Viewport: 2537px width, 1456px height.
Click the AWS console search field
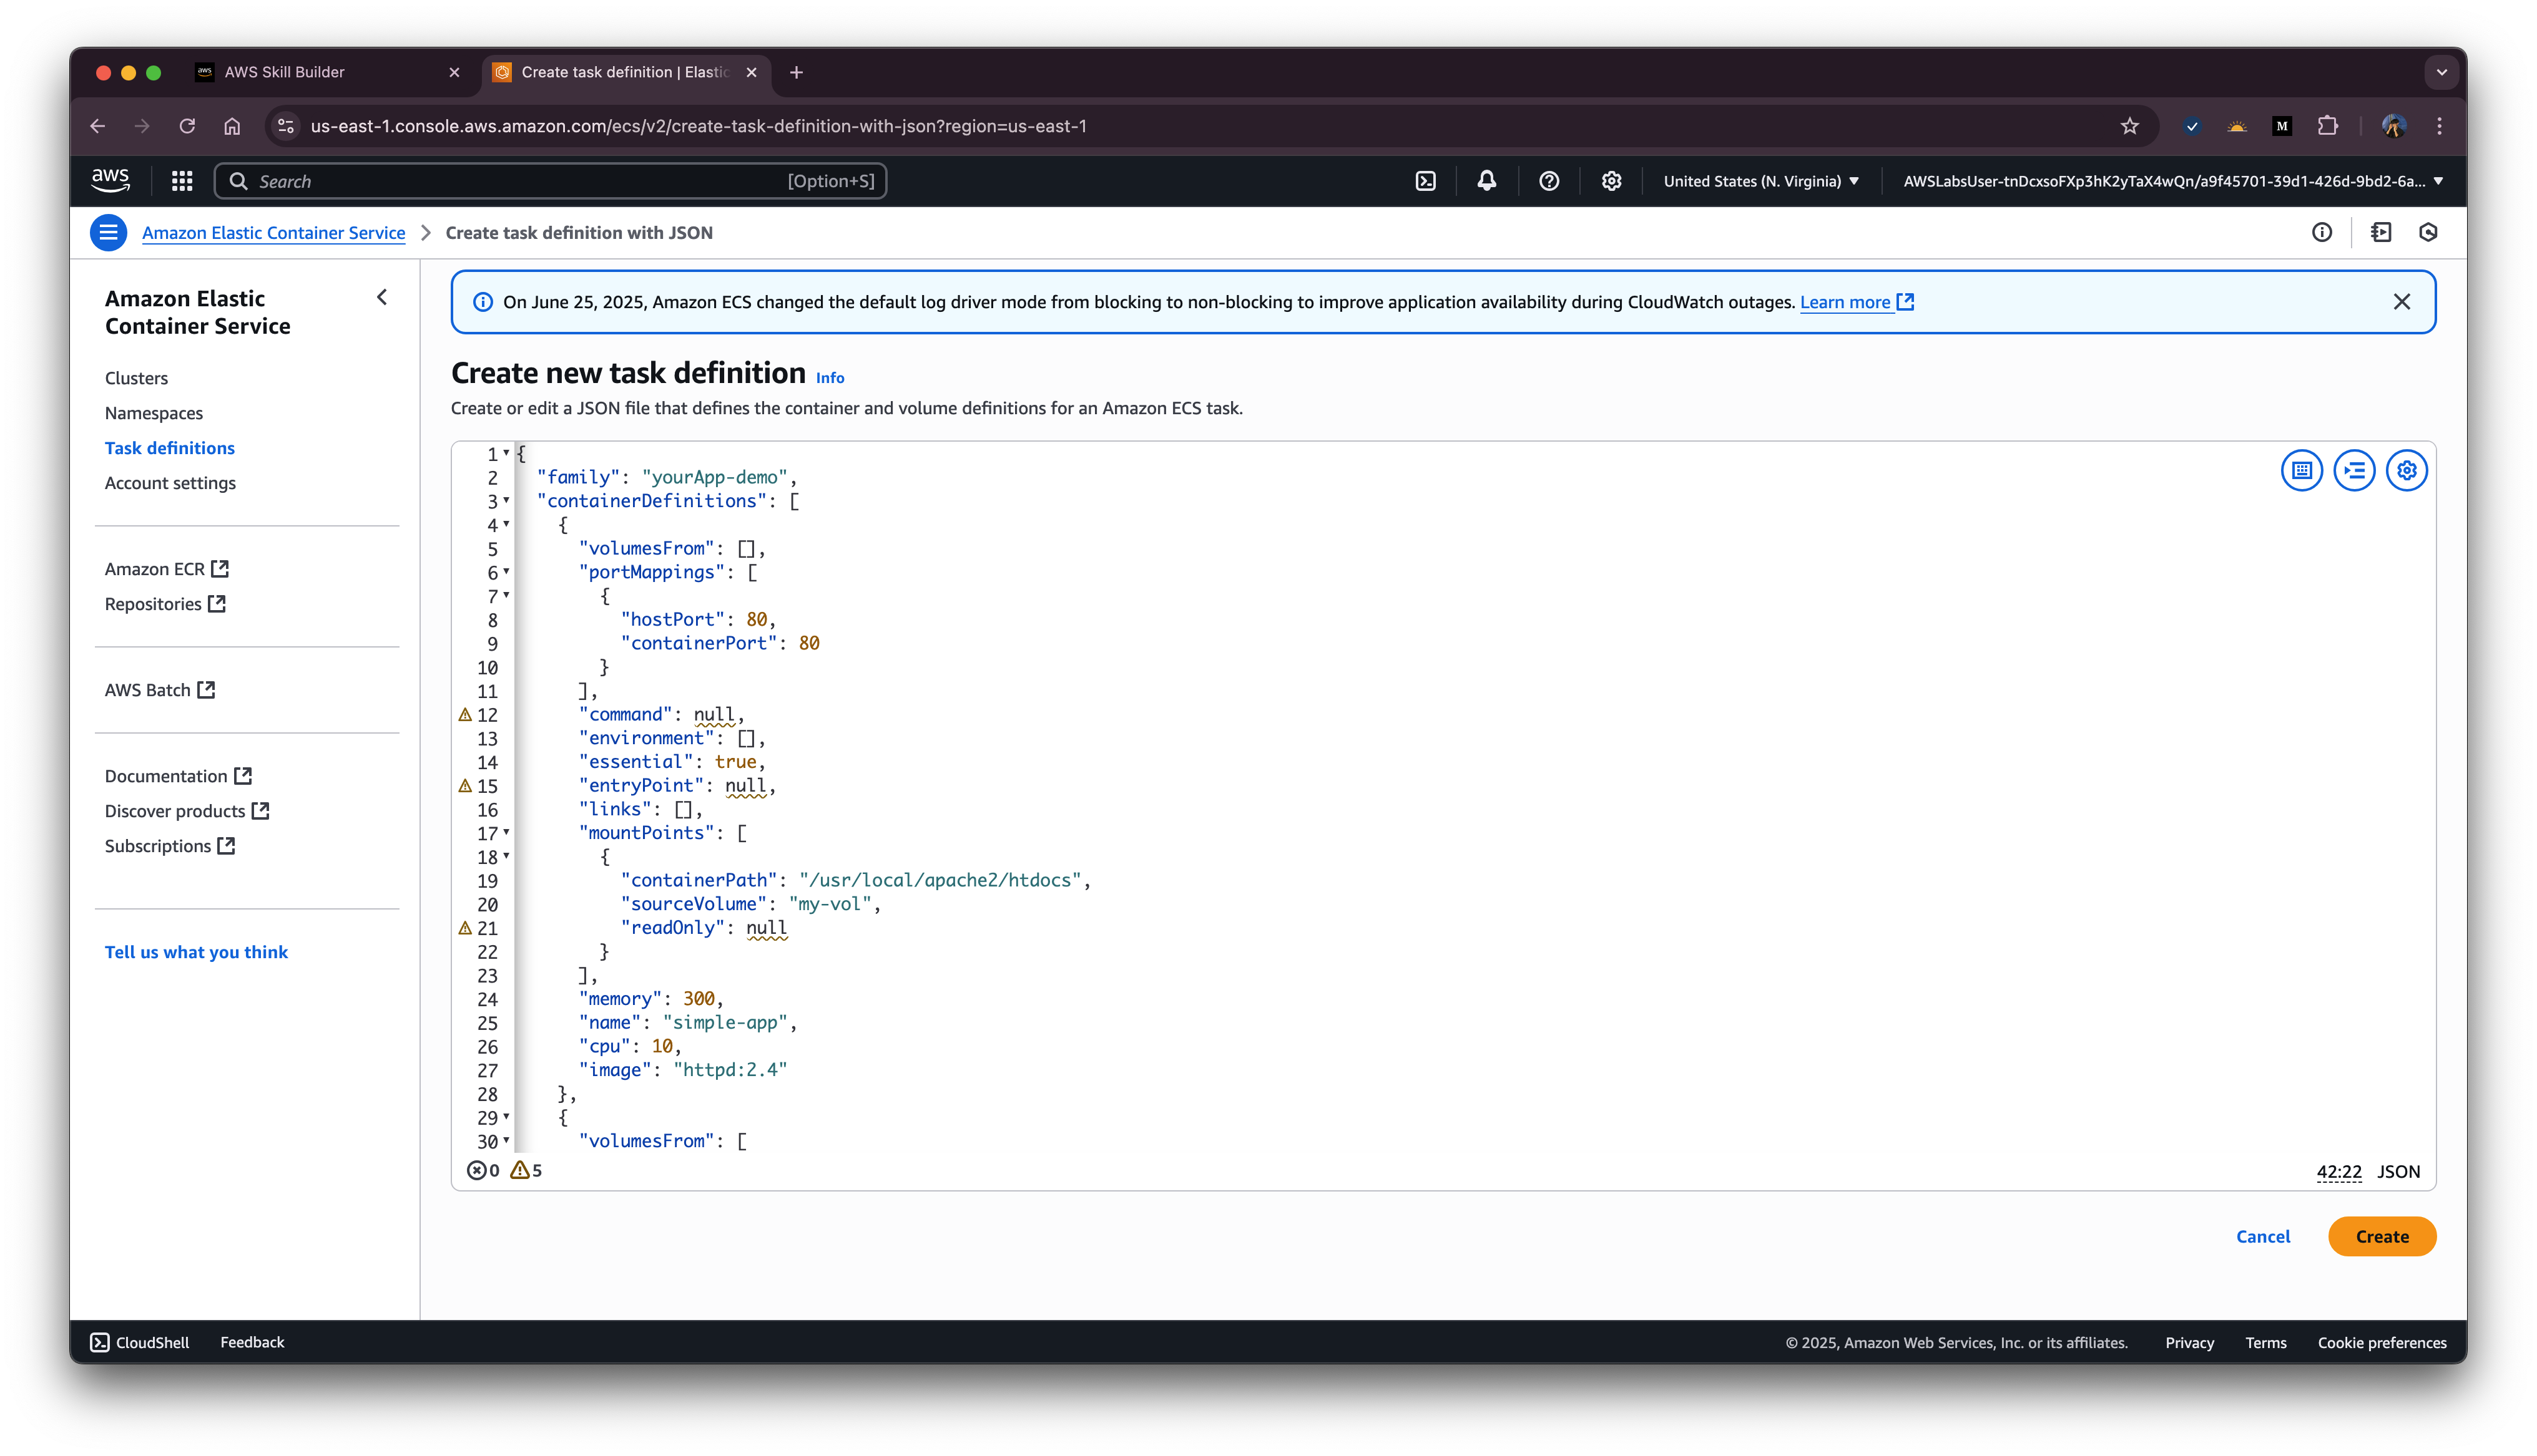tap(550, 181)
